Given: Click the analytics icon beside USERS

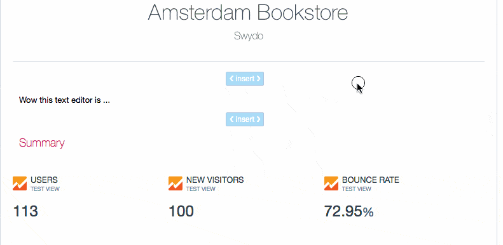Looking at the screenshot, I should 20,183.
